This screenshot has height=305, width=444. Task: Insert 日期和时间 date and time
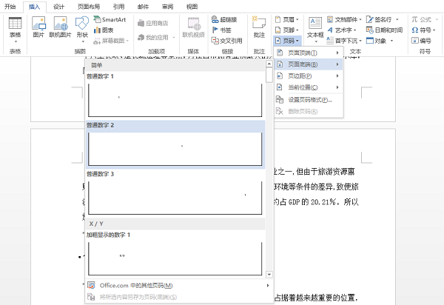point(384,30)
